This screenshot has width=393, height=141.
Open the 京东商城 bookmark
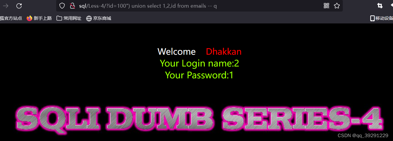click(x=99, y=18)
